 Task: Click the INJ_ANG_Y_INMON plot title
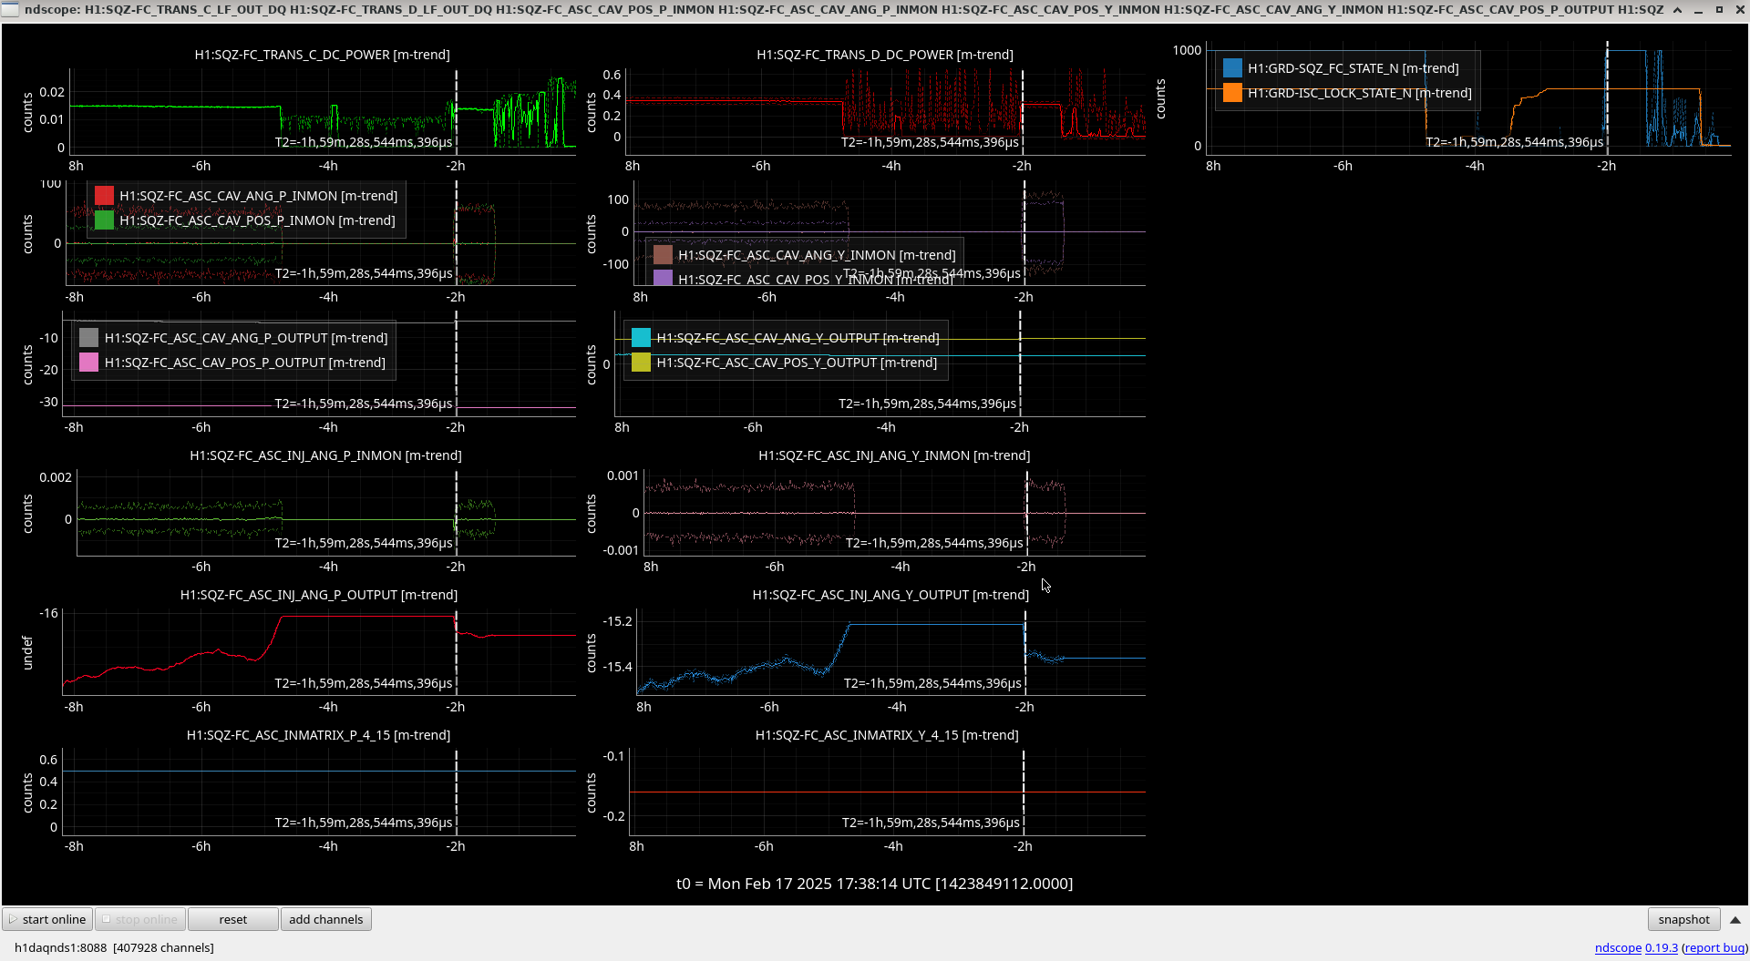pos(894,455)
